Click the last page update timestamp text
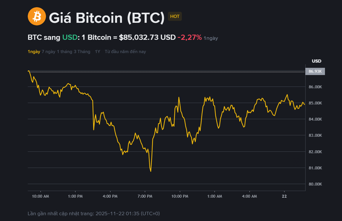This screenshot has width=342, height=221. (94, 213)
